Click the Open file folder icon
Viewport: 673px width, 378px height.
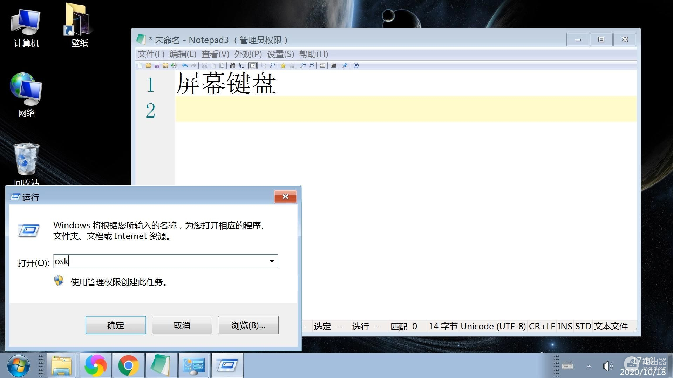pyautogui.click(x=148, y=65)
